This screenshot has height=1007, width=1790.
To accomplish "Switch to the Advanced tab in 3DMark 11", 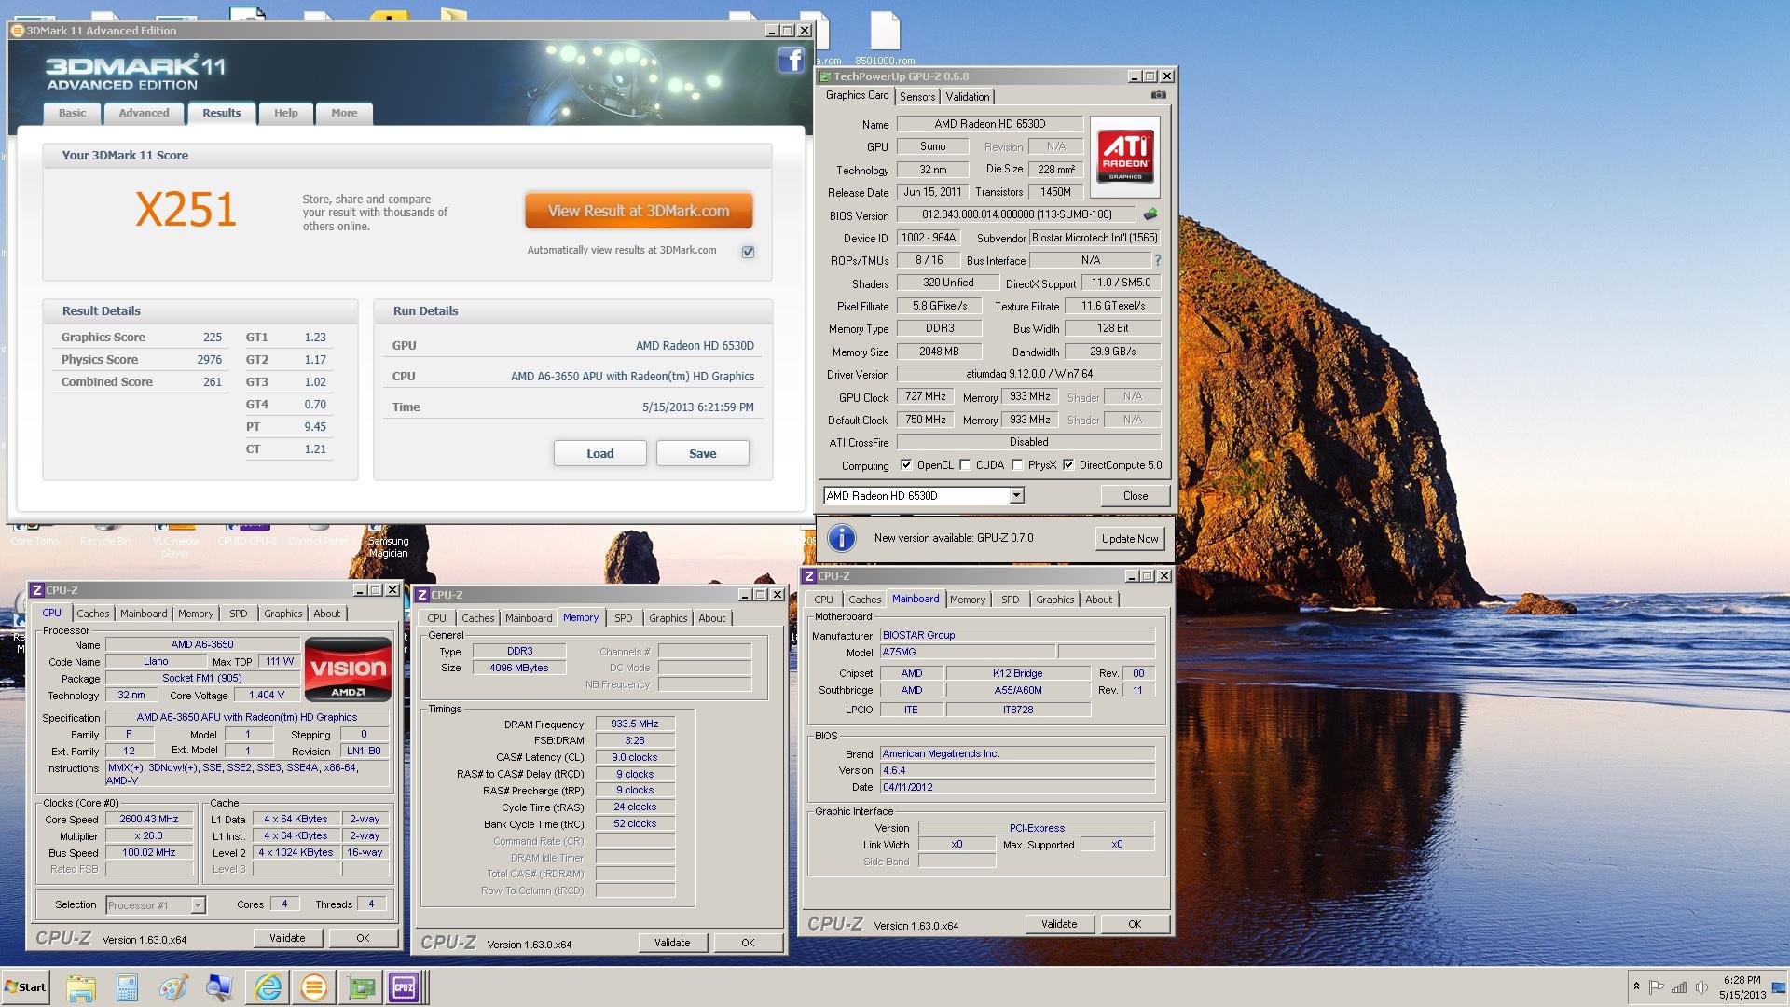I will click(x=144, y=113).
